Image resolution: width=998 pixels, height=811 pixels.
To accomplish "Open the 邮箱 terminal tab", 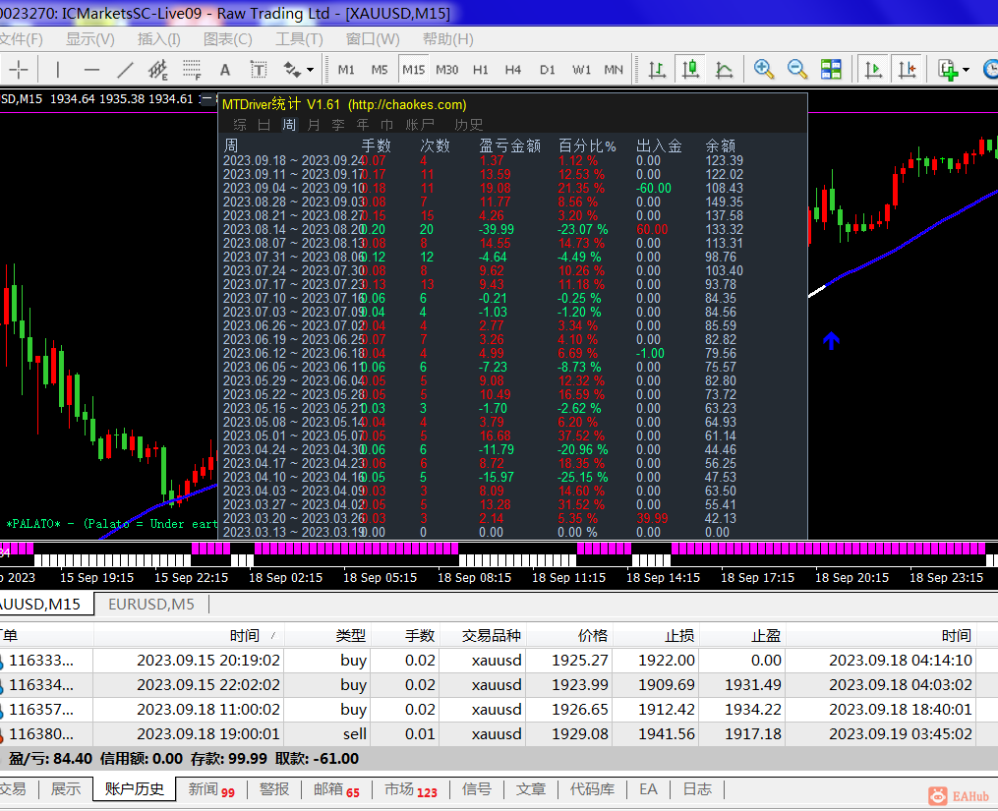I will coord(336,789).
